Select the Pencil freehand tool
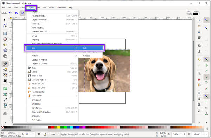Viewport: 211px width, 138px height. pos(5,69)
